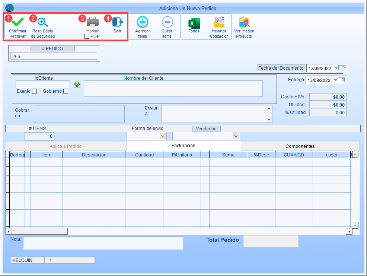The height and width of the screenshot is (276, 367).
Task: Click the % Utilidad value field
Action: coord(328,112)
